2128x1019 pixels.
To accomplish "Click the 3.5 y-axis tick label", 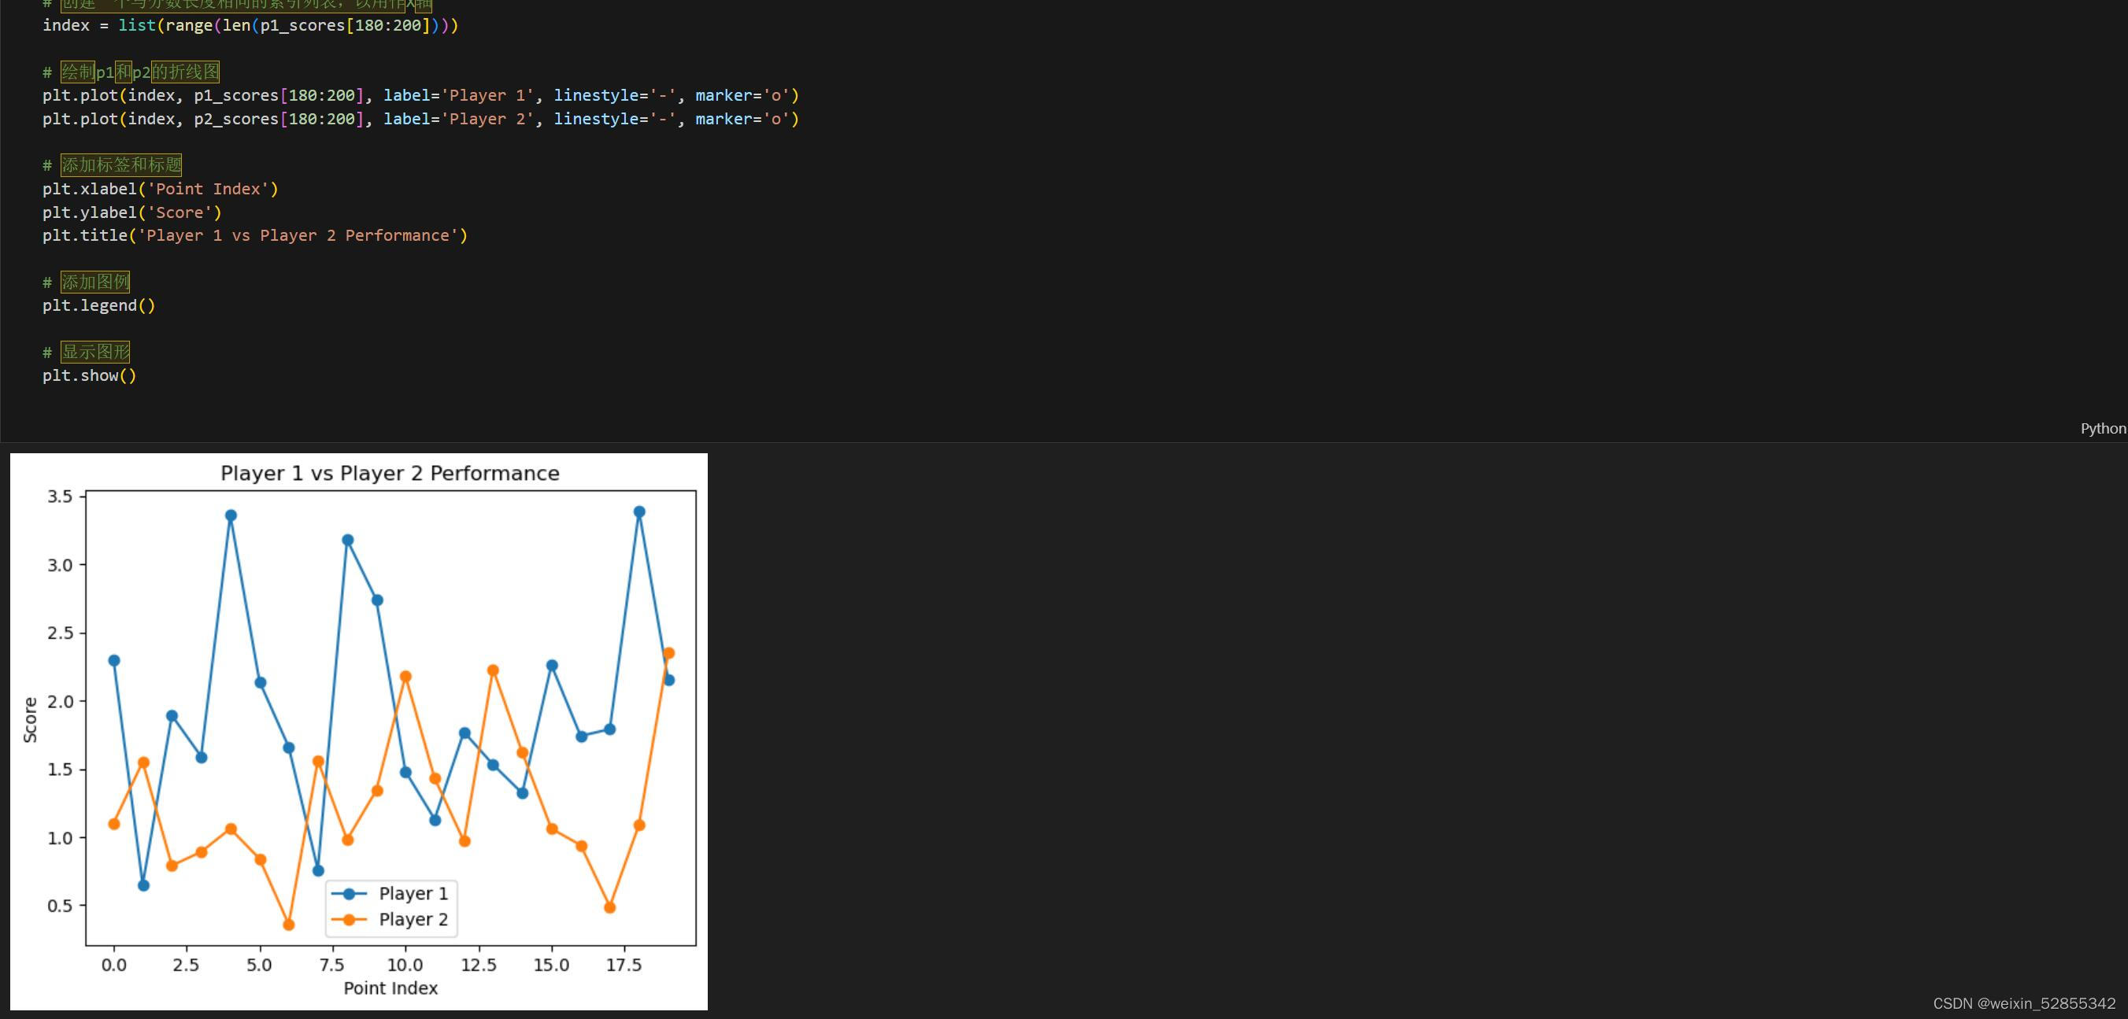I will click(60, 497).
